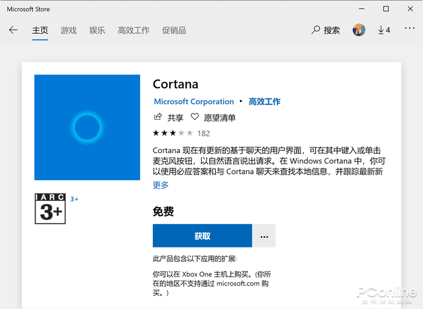Expand description with 更多 link

click(x=161, y=185)
